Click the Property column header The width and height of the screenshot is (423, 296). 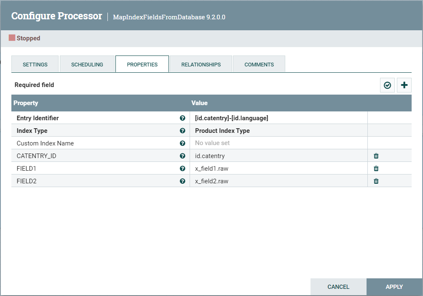point(26,103)
